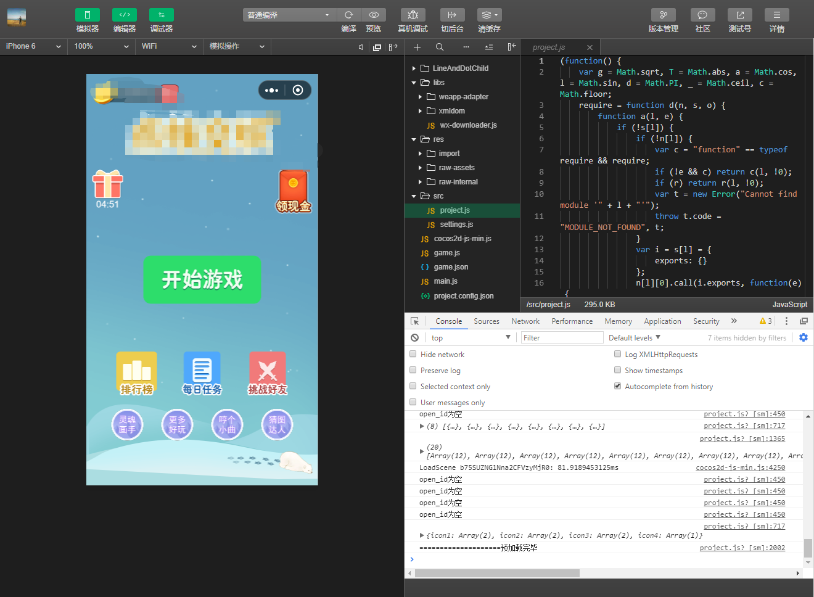
Task: Open the Sources devtools tab
Action: click(x=487, y=321)
